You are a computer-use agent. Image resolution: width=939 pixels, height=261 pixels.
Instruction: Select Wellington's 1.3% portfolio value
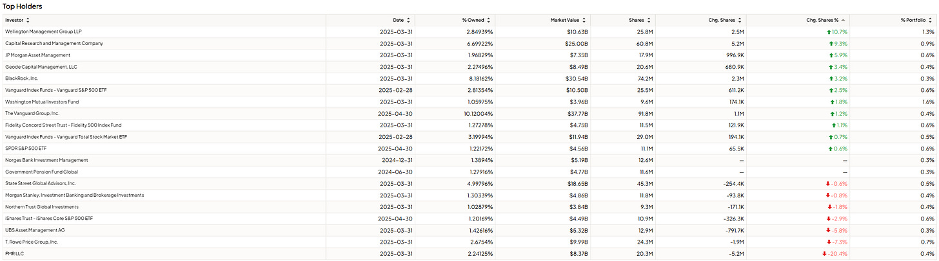[x=929, y=32]
